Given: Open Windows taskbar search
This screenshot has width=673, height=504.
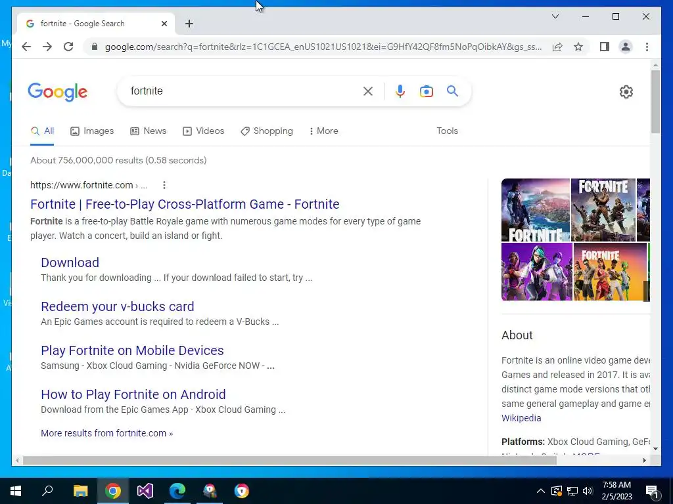Looking at the screenshot, I should click(x=47, y=491).
